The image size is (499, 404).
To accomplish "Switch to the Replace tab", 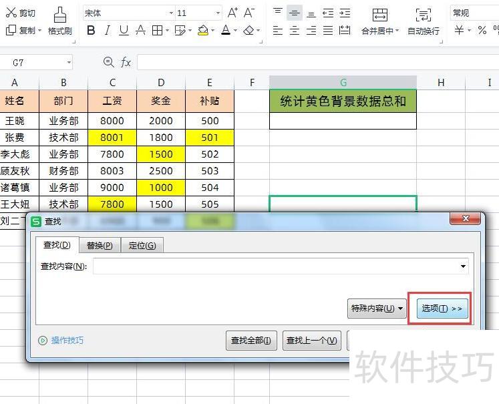I will (100, 246).
